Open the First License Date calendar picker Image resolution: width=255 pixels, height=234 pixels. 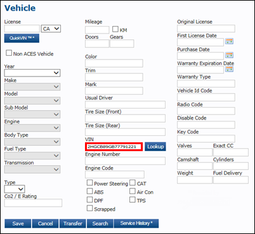[x=229, y=41]
